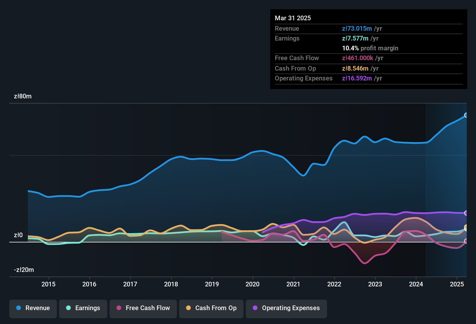Viewport: 476px width, 324px height.
Task: Select the blue Revenue legend dot icon
Action: coord(18,308)
